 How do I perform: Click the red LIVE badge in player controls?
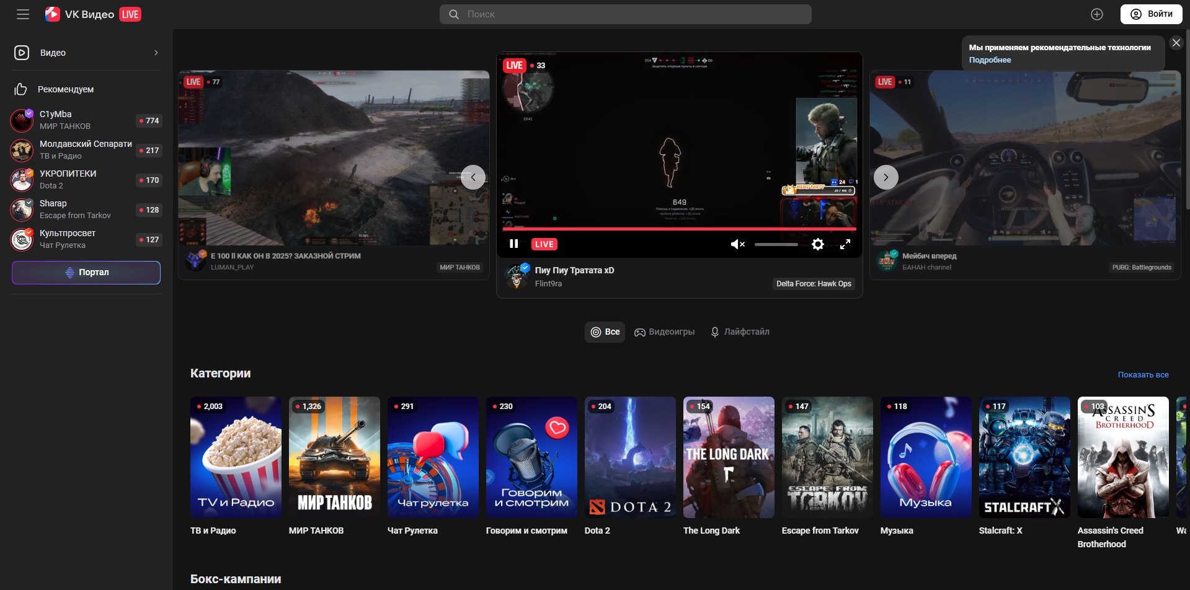544,244
